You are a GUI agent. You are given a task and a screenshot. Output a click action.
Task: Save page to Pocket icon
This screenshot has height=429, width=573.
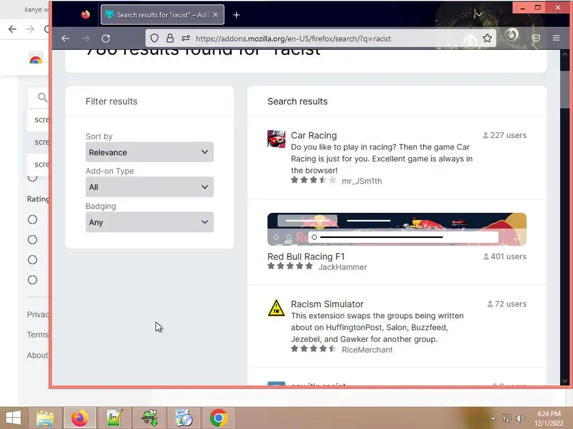coord(536,38)
